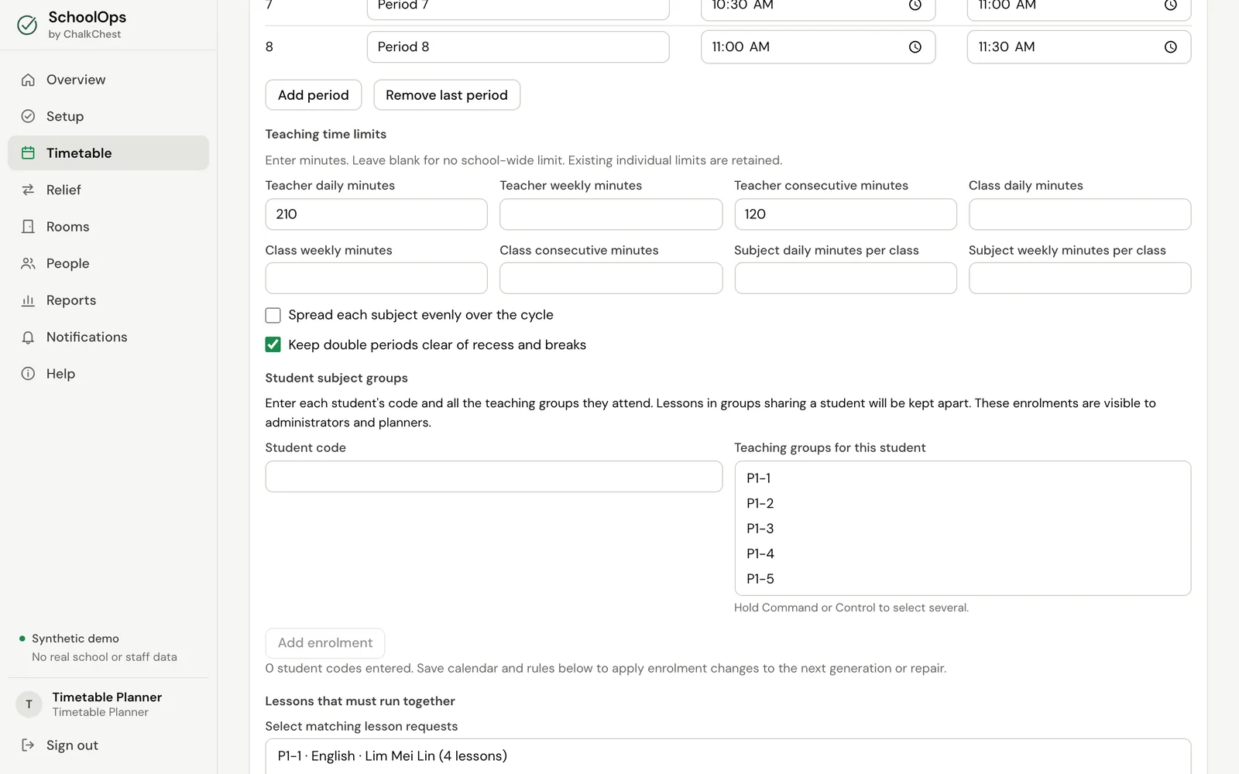Click the Student code input field

(x=494, y=477)
